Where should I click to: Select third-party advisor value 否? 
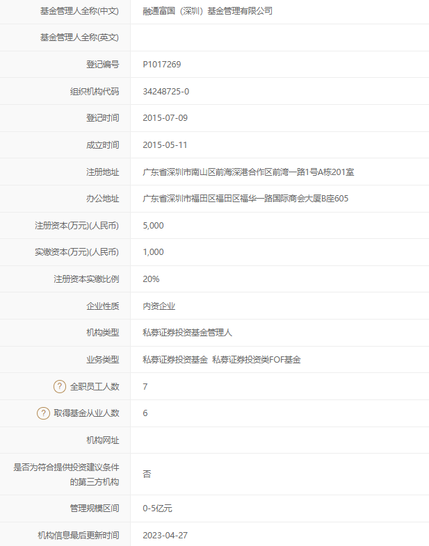147,474
